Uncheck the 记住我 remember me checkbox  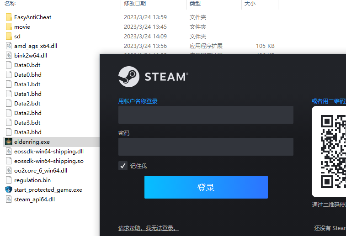(x=122, y=166)
